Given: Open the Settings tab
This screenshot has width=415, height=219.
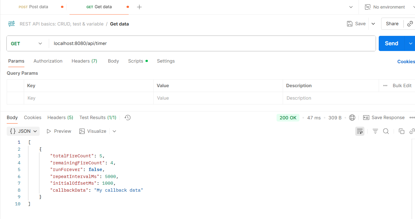Looking at the screenshot, I should (166, 61).
